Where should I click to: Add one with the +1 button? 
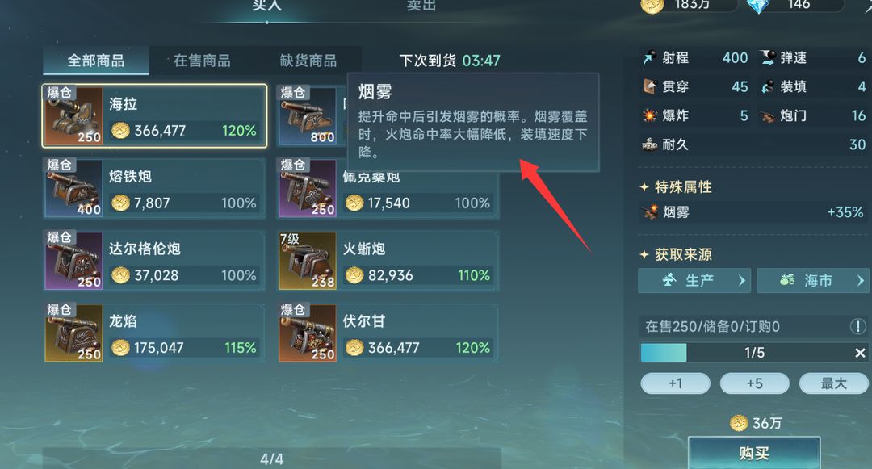[x=675, y=383]
